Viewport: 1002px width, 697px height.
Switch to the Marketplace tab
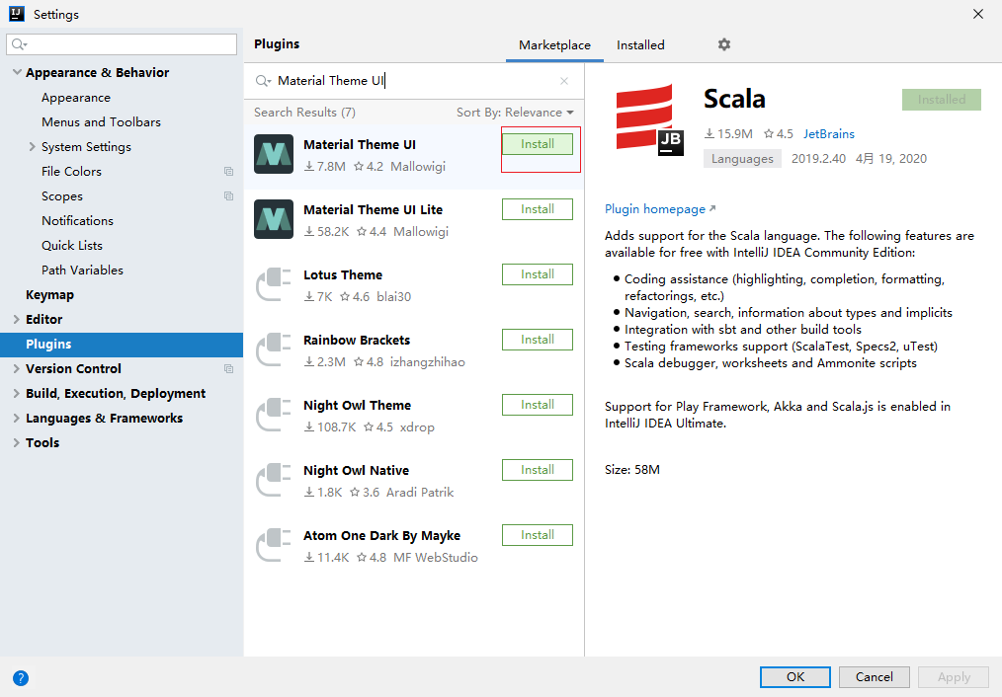click(554, 45)
